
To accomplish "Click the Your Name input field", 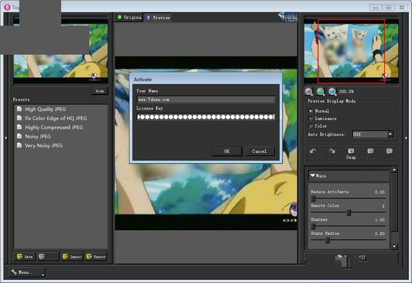I will [x=206, y=100].
